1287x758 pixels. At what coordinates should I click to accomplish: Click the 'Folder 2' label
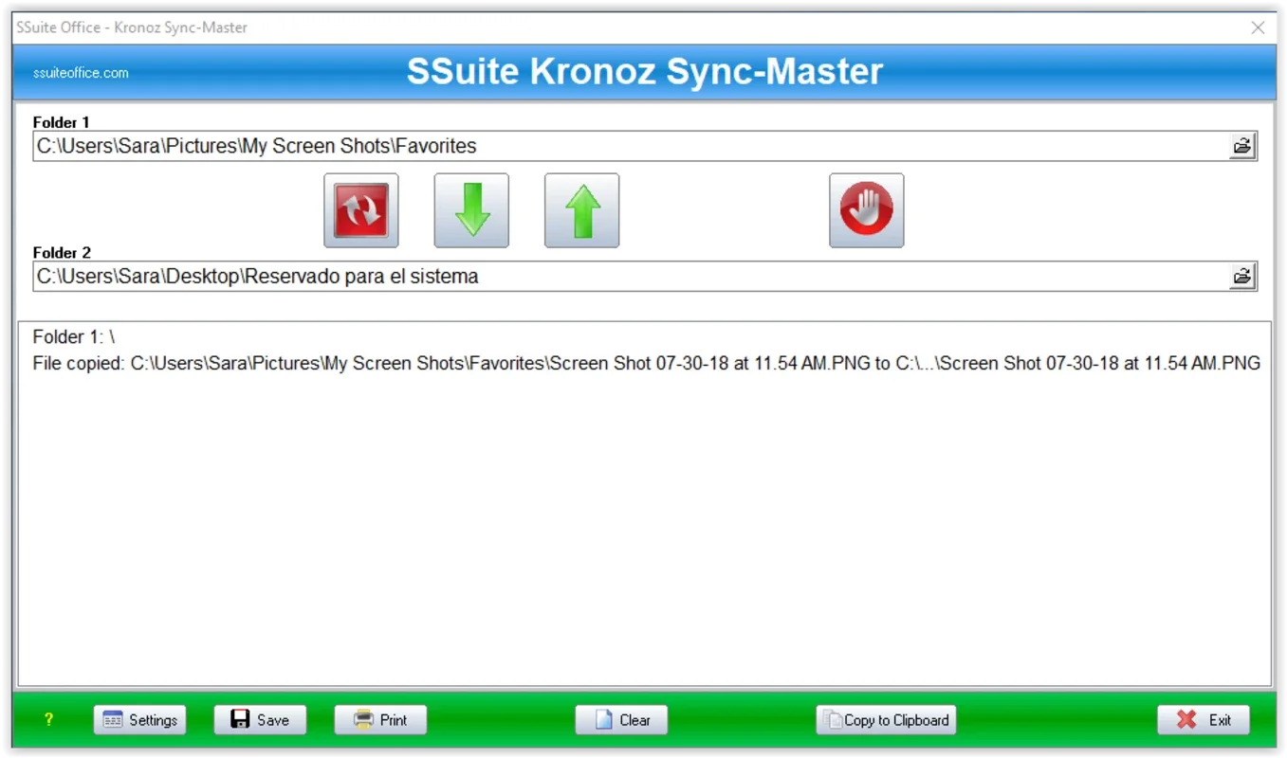62,253
